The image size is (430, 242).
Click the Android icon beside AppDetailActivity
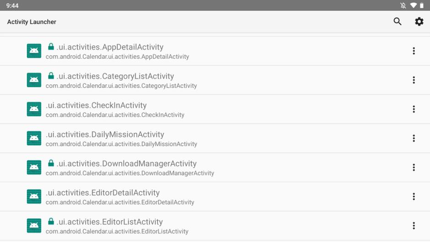pyautogui.click(x=34, y=51)
